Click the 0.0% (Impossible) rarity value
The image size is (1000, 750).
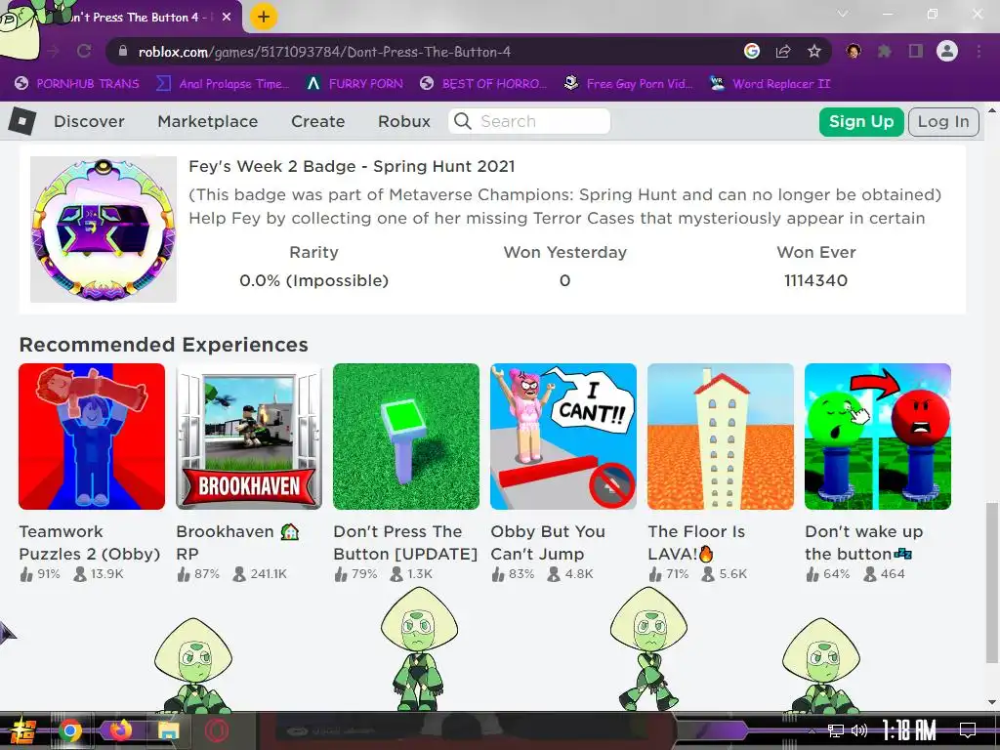(313, 280)
